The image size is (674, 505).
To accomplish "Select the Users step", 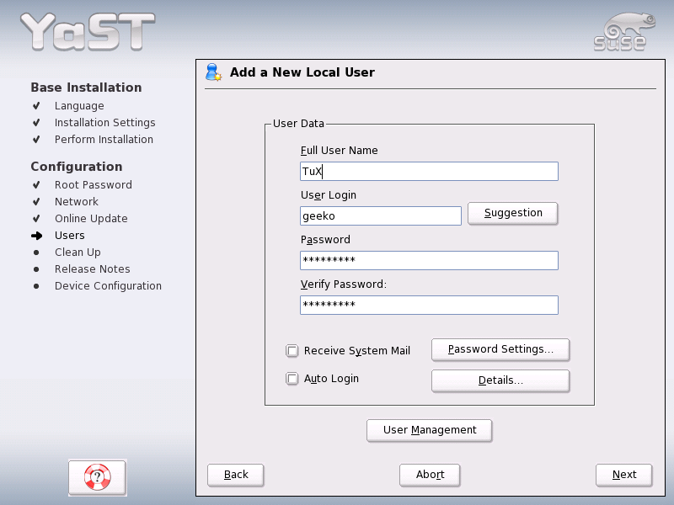I will (70, 236).
